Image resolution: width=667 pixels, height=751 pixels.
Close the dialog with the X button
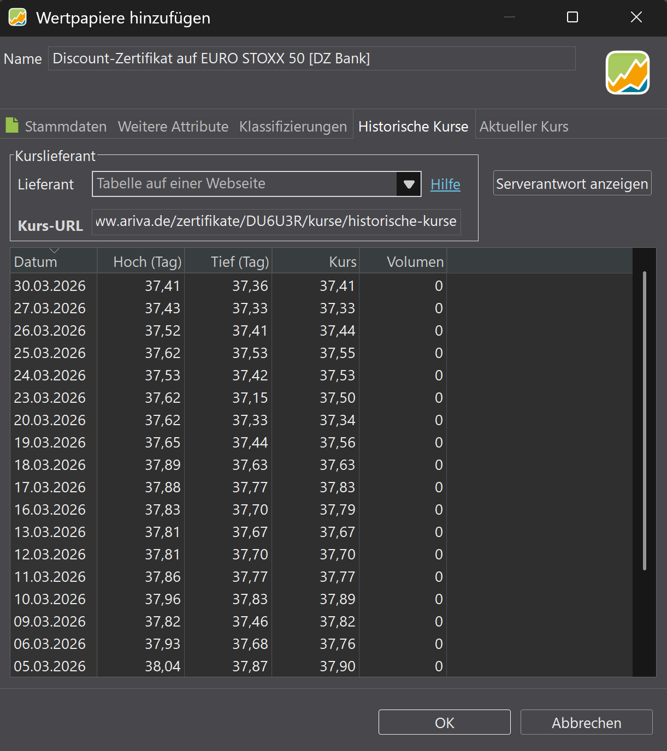click(x=636, y=17)
